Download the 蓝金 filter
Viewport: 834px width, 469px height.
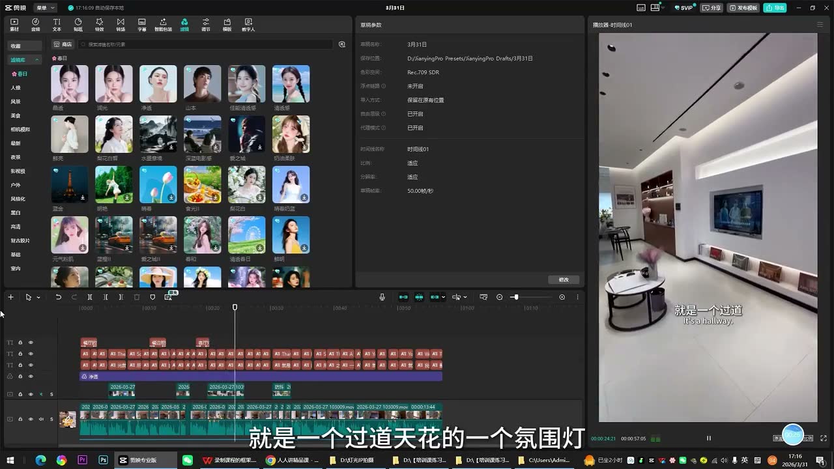tap(83, 197)
